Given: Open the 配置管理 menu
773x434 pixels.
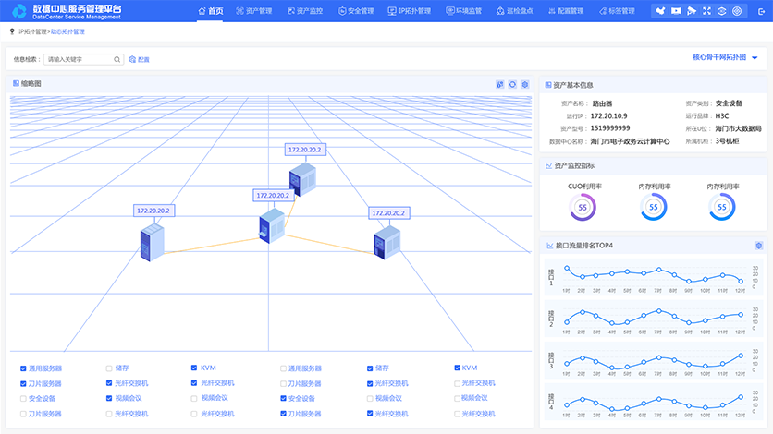Looking at the screenshot, I should coord(566,11).
